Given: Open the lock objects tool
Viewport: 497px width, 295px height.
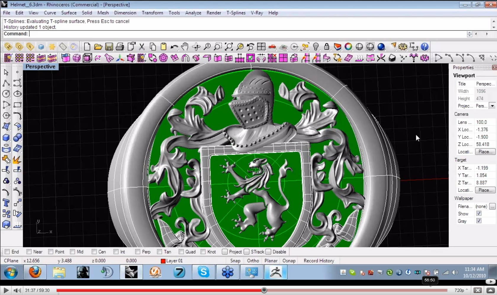Looking at the screenshot, I should (326, 47).
